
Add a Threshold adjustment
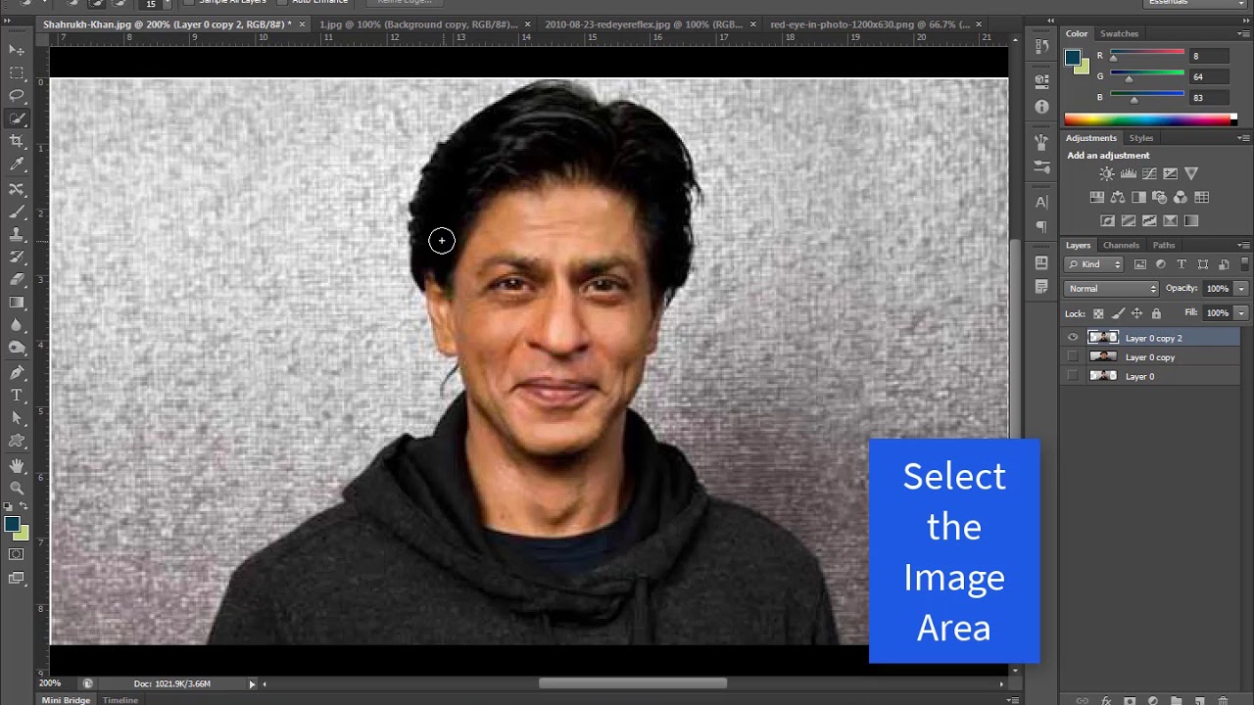1149,220
